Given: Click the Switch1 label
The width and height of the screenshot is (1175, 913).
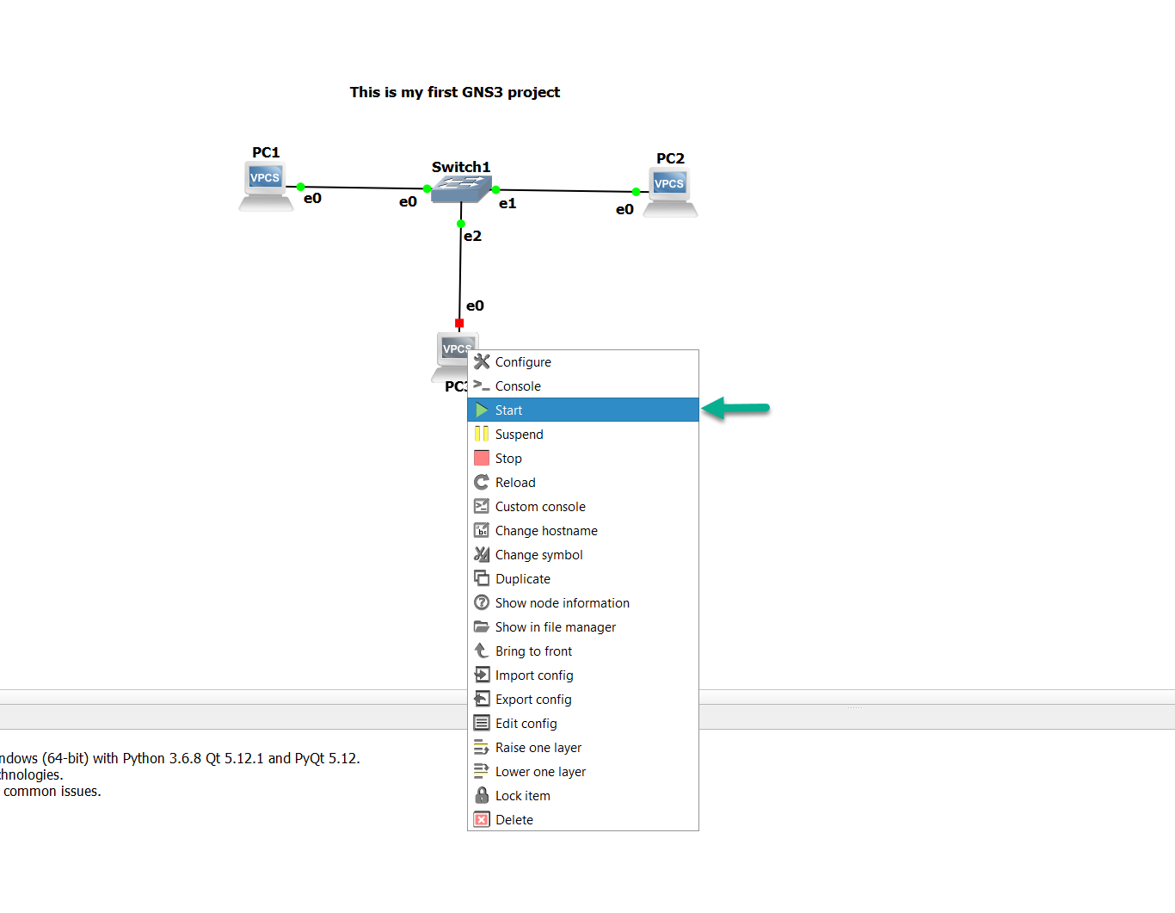Looking at the screenshot, I should point(461,167).
